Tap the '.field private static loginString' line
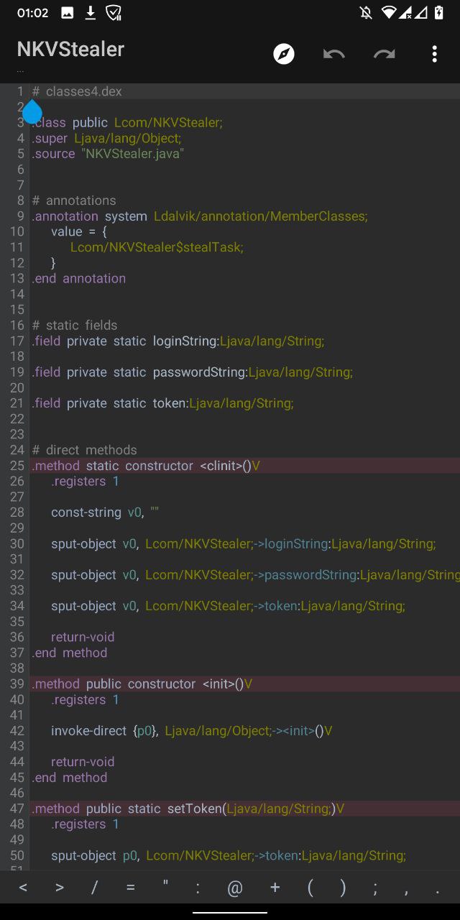This screenshot has width=460, height=920. coord(178,341)
